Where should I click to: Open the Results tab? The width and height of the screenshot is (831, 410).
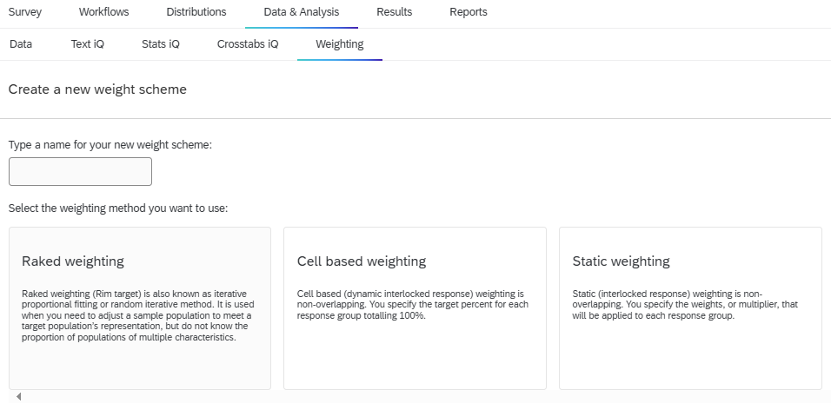pyautogui.click(x=395, y=11)
